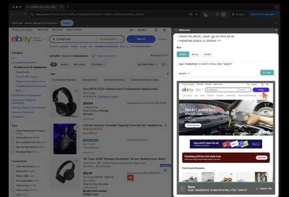Open the Sort: Best Match dropdown
This screenshot has height=197, width=289.
tap(147, 64)
